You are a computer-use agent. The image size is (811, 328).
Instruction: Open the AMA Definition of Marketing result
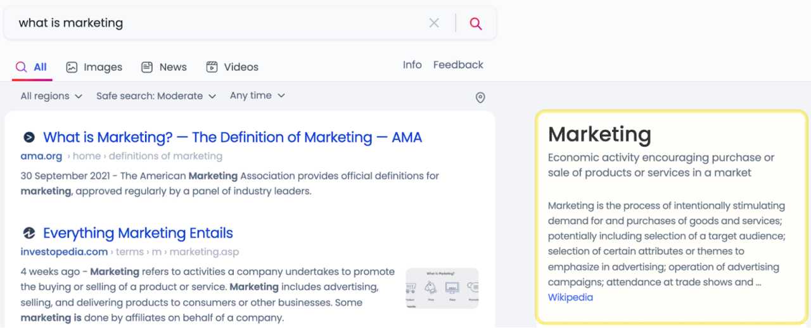(x=232, y=137)
